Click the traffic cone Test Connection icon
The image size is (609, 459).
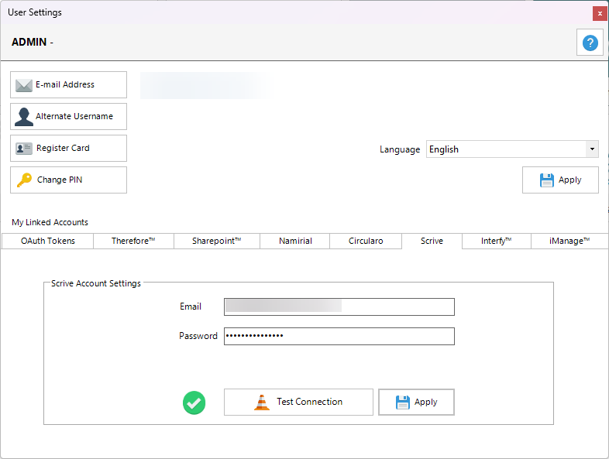(263, 402)
